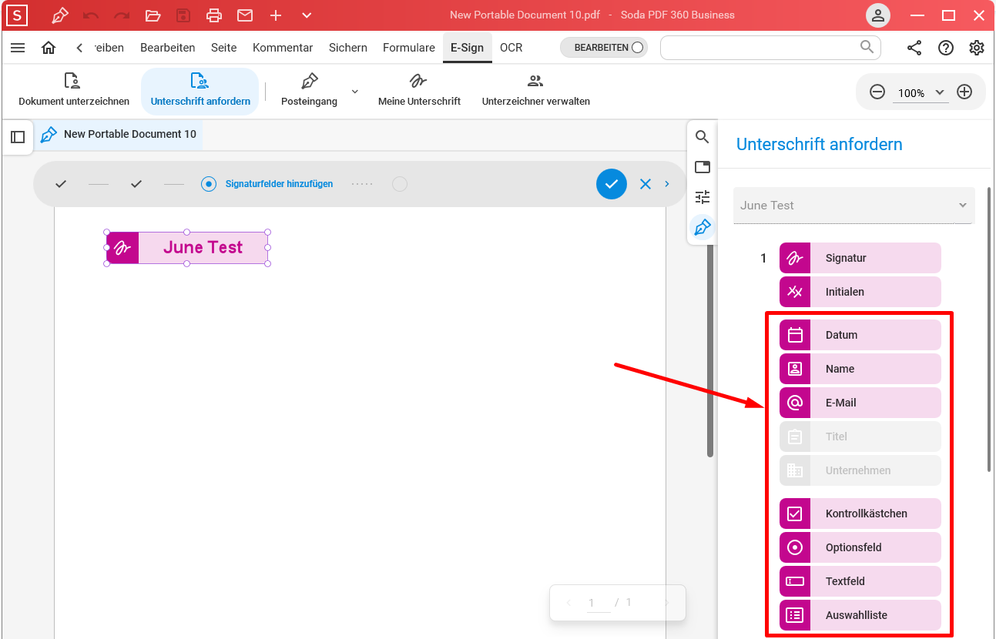Image resolution: width=996 pixels, height=639 pixels.
Task: Add an Auswahlliste field
Action: pyautogui.click(x=860, y=615)
